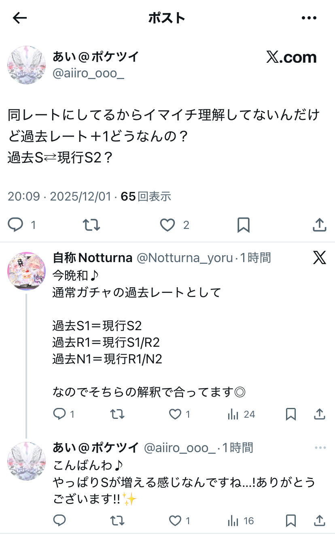This screenshot has height=540, width=335.
Task: Bookmark Notturna's reply
Action: [290, 414]
